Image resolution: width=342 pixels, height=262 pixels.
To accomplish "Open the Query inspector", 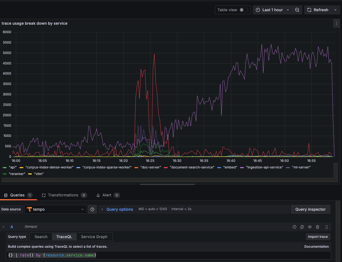I will (310, 209).
